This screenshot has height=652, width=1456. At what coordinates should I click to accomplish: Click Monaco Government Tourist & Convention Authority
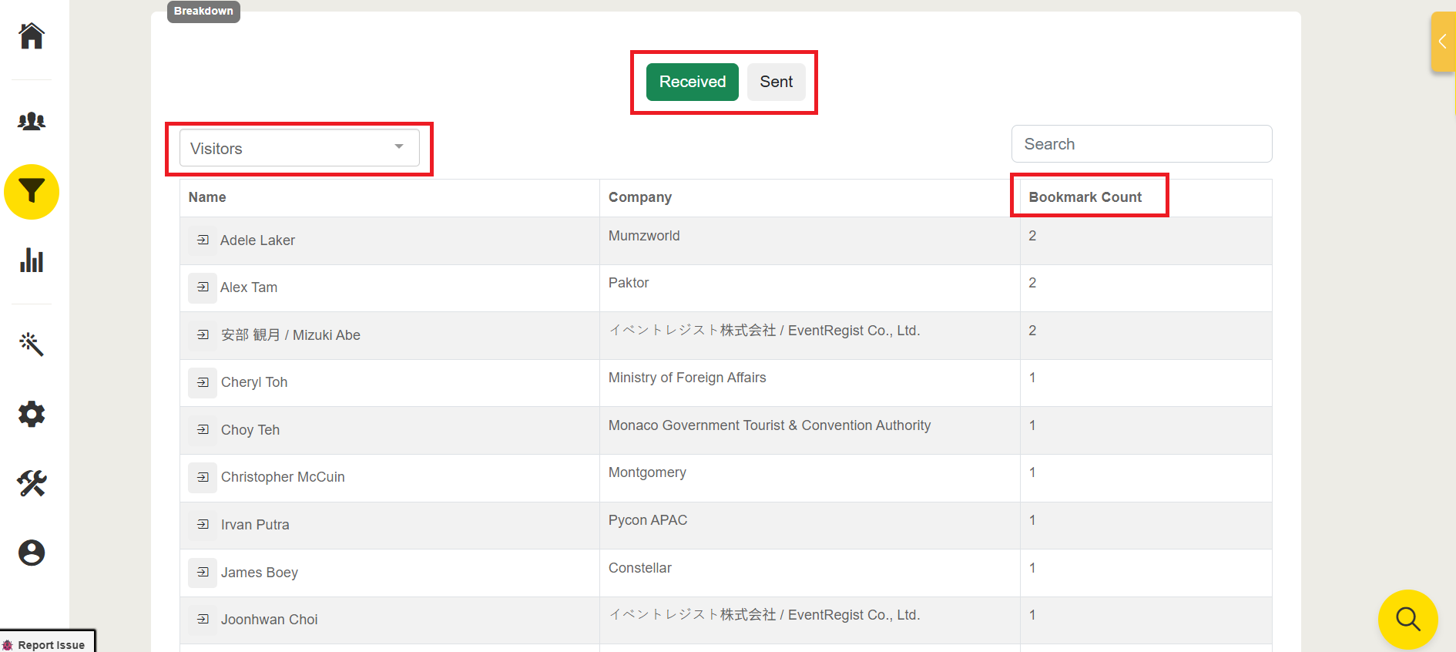770,425
